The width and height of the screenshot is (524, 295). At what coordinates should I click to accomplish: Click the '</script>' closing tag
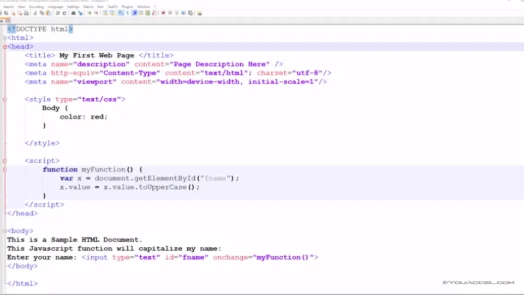[44, 205]
